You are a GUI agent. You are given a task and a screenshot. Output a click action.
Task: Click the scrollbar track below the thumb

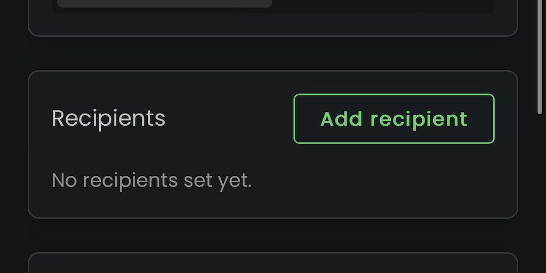pos(540,192)
